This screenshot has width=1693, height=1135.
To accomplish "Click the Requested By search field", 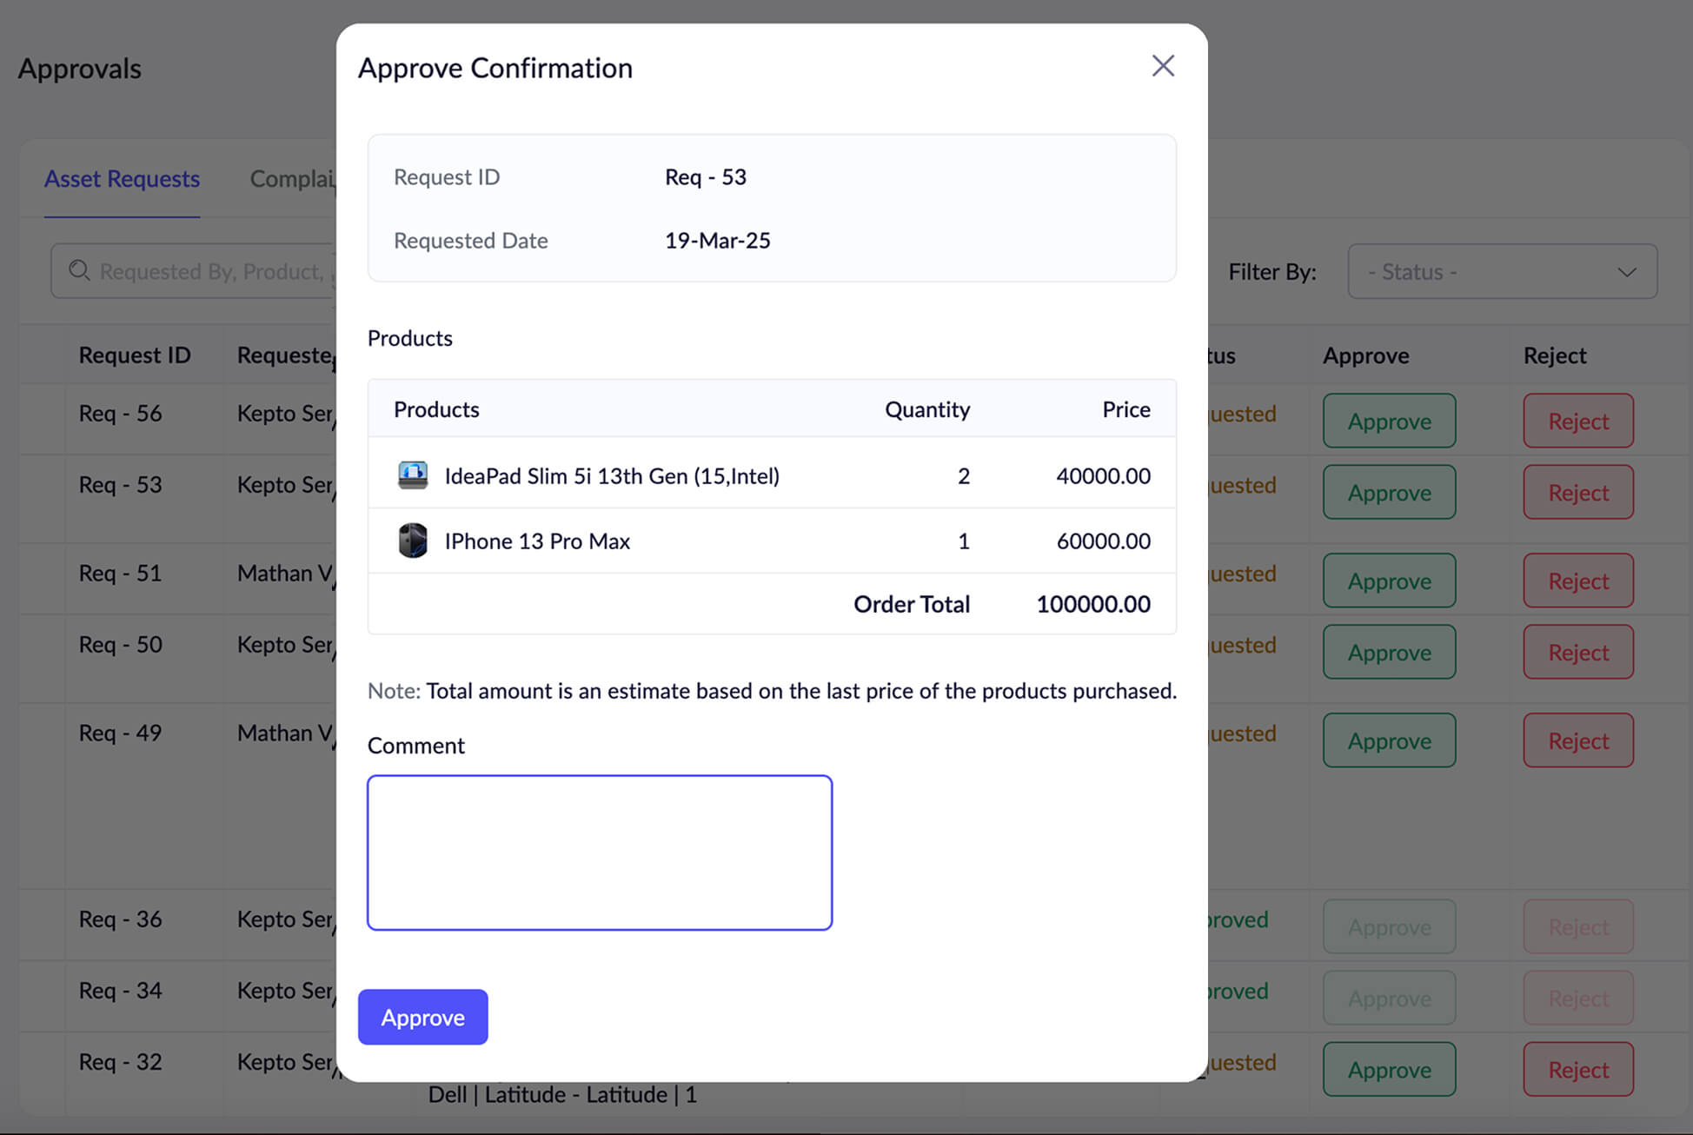I will point(193,271).
